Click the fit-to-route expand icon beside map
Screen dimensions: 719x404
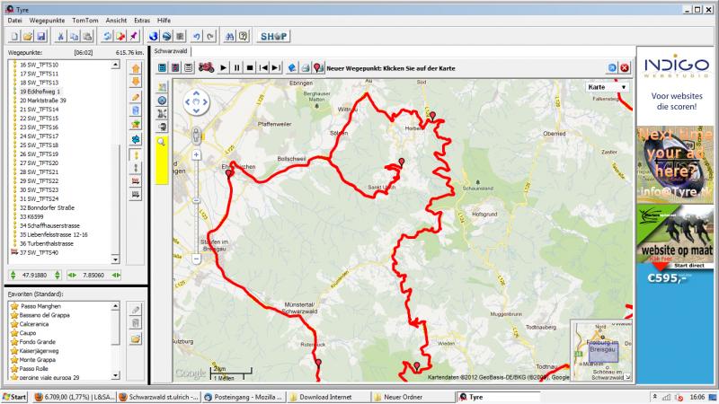pos(162,114)
